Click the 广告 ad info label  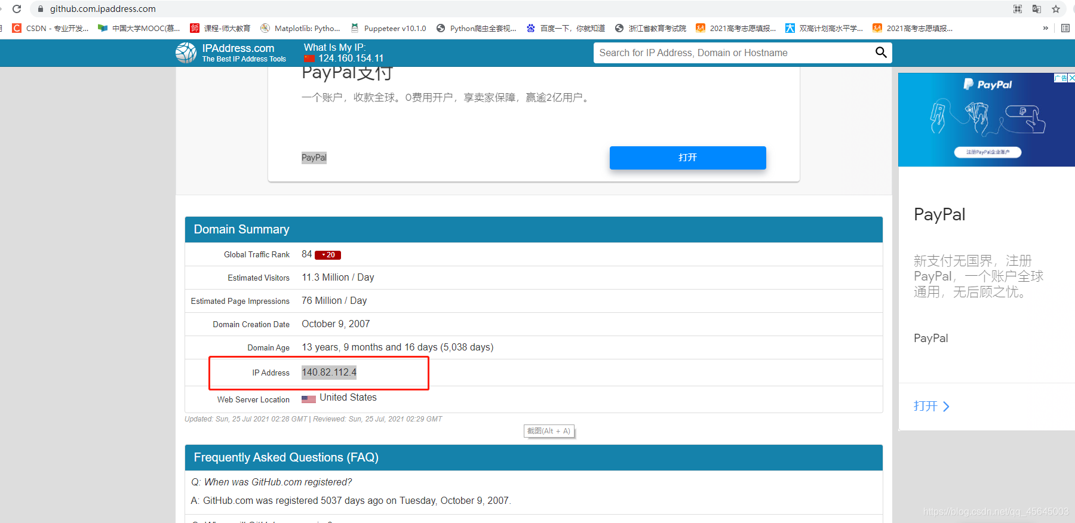click(1061, 78)
